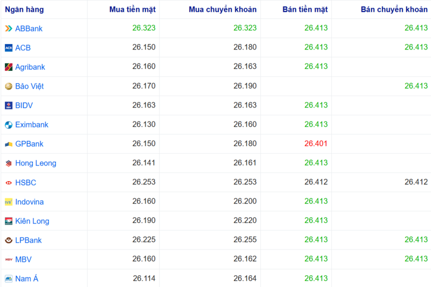Click the HSBC logo icon
Viewport: 431px width, 287px height.
coord(9,183)
